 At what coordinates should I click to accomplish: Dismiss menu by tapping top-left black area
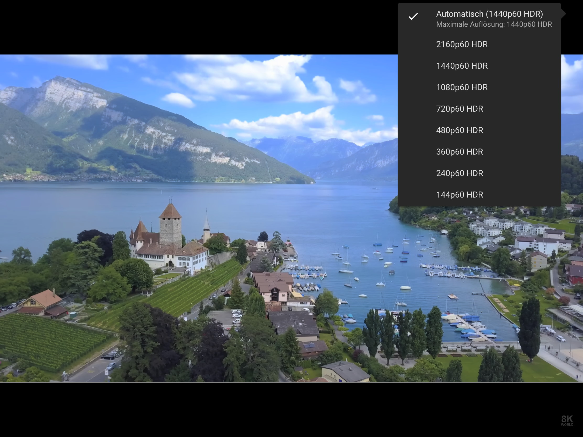(105, 26)
